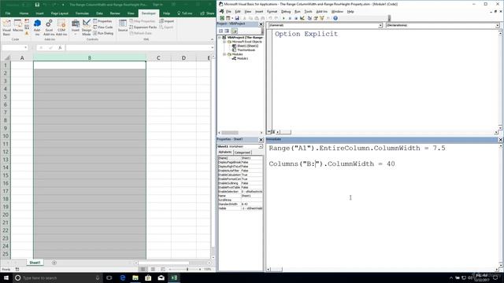This screenshot has height=283, width=504.
Task: Add a new sheet with the plus icon
Action: (x=54, y=263)
